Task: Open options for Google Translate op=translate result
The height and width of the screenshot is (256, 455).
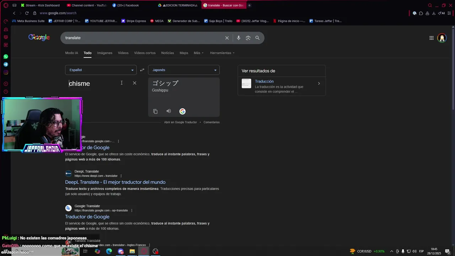Action: [132, 210]
